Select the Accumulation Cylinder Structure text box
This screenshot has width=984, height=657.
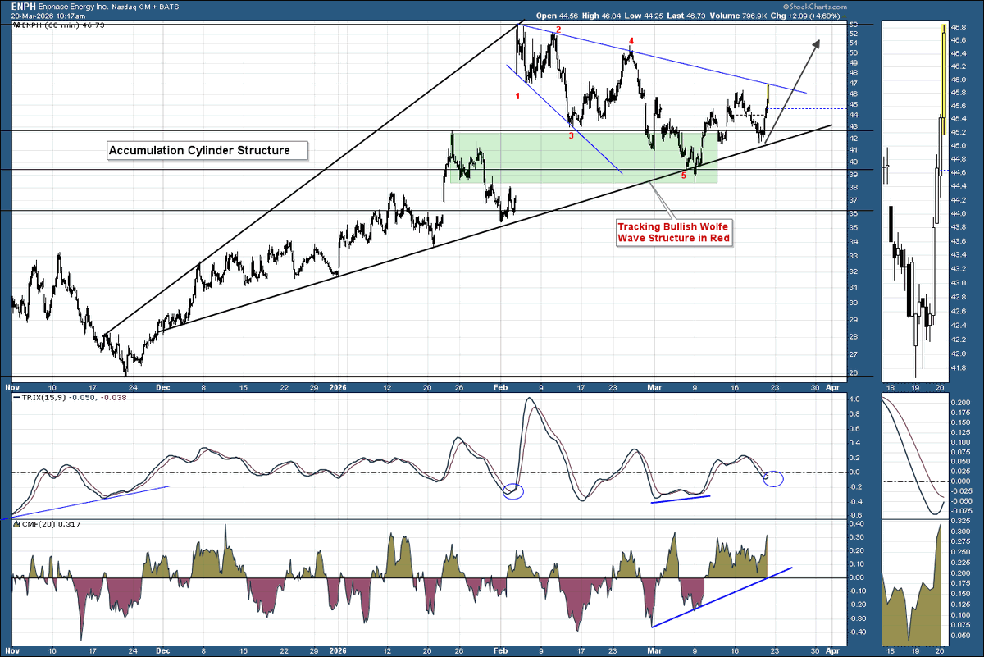pos(208,150)
